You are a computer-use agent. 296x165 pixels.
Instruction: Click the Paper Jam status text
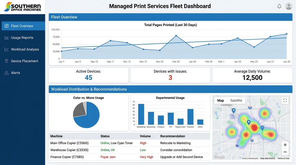(108, 157)
